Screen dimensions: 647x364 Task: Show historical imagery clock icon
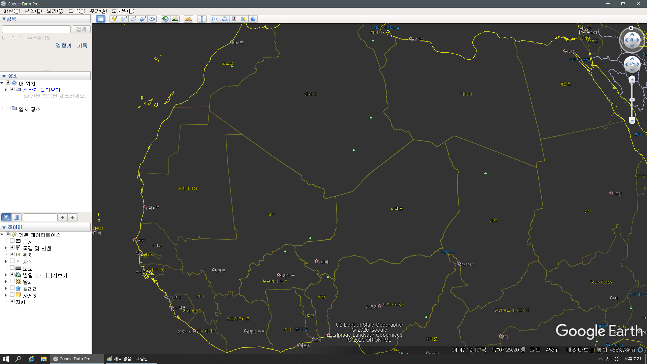[x=165, y=19]
